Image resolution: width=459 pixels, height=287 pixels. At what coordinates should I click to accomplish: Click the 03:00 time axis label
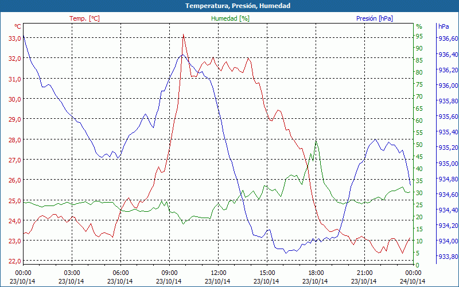[72, 274]
